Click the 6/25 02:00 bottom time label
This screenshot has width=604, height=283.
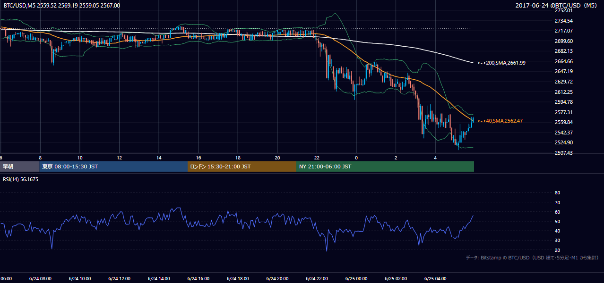click(396, 278)
